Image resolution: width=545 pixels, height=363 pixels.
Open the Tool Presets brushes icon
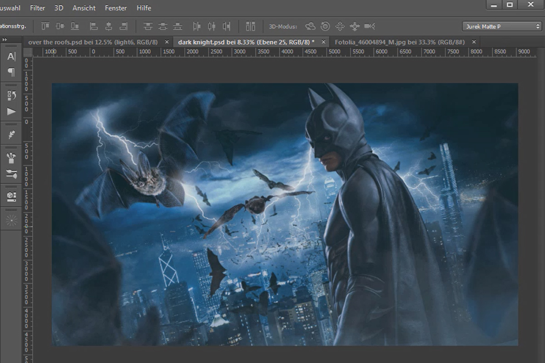click(x=11, y=173)
